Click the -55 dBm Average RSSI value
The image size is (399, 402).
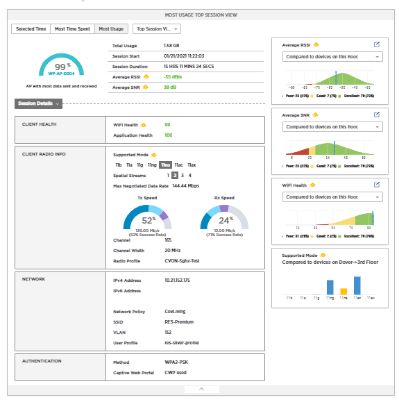click(x=173, y=76)
